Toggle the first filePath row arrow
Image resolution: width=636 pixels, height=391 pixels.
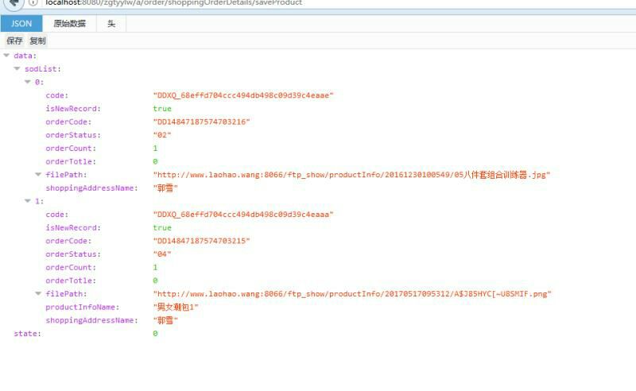[x=38, y=175]
